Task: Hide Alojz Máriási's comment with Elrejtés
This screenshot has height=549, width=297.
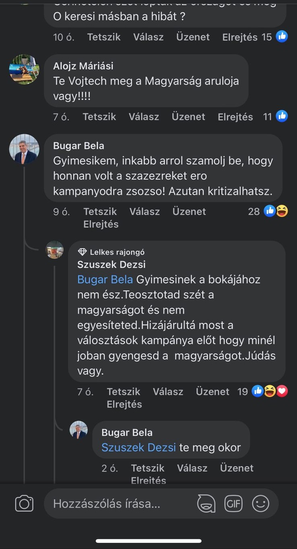Action: tap(235, 117)
